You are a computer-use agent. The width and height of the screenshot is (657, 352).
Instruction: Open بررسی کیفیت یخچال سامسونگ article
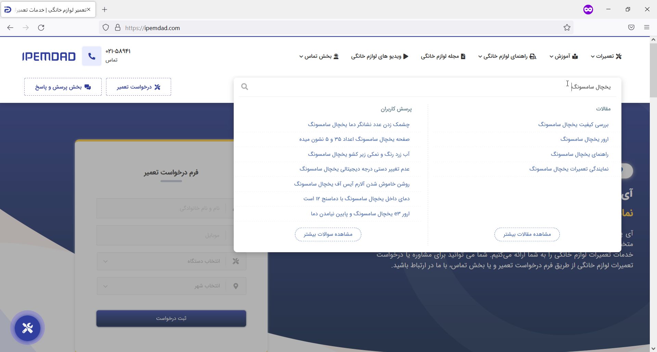click(573, 124)
